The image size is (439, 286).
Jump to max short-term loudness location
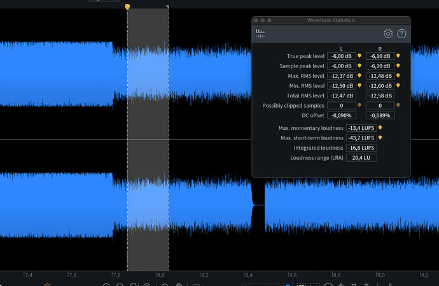point(380,138)
